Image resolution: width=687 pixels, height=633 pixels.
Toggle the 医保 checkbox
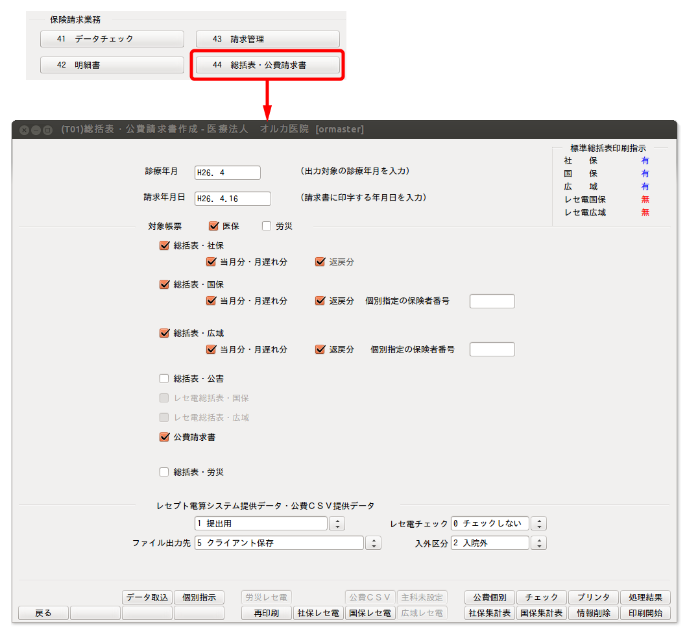[x=214, y=226]
